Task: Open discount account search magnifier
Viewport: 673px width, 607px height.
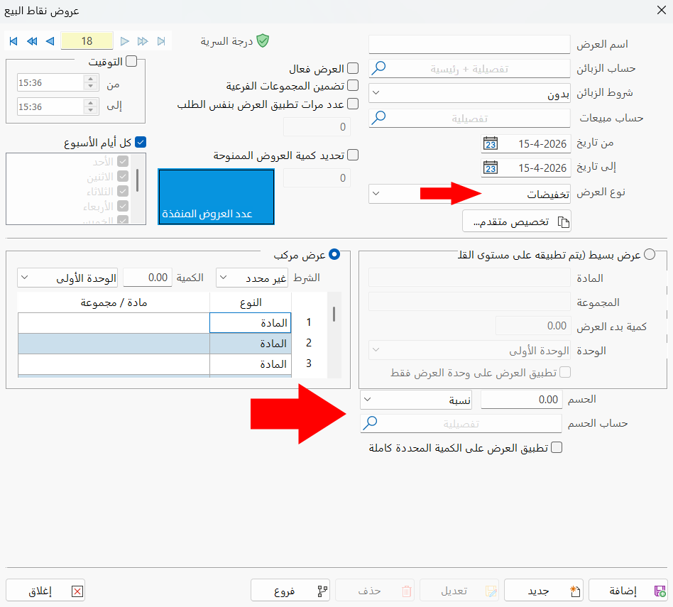Action: pos(370,423)
